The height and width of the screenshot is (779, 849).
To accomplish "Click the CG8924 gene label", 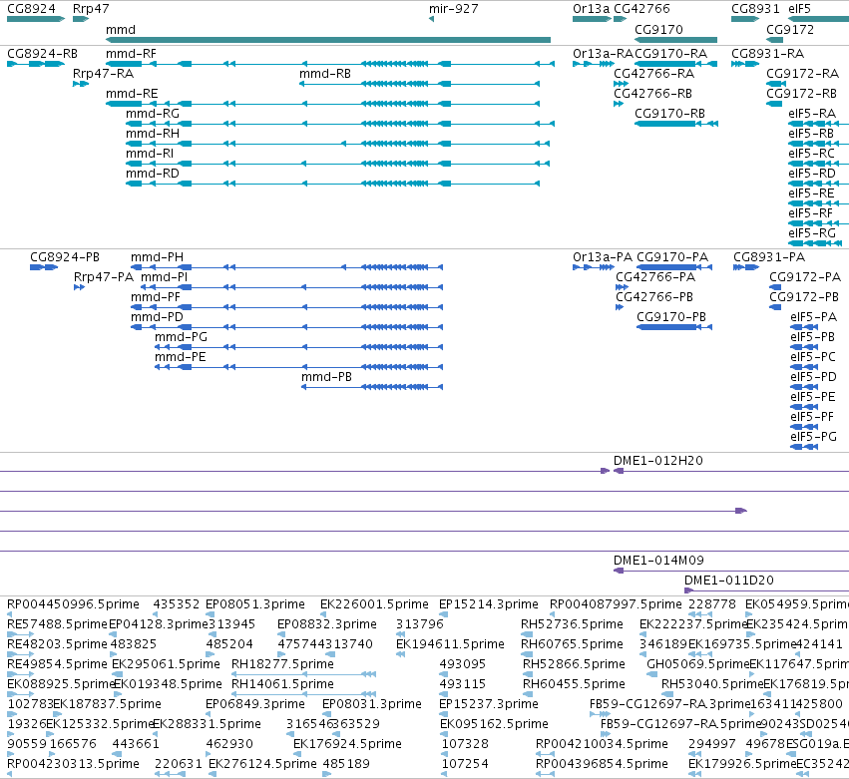I will tap(31, 9).
